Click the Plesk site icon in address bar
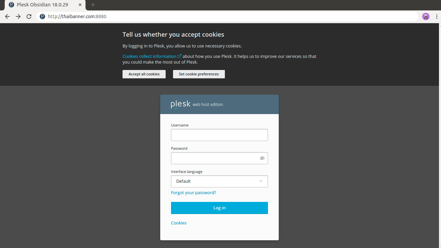The width and height of the screenshot is (441, 248). pyautogui.click(x=42, y=16)
